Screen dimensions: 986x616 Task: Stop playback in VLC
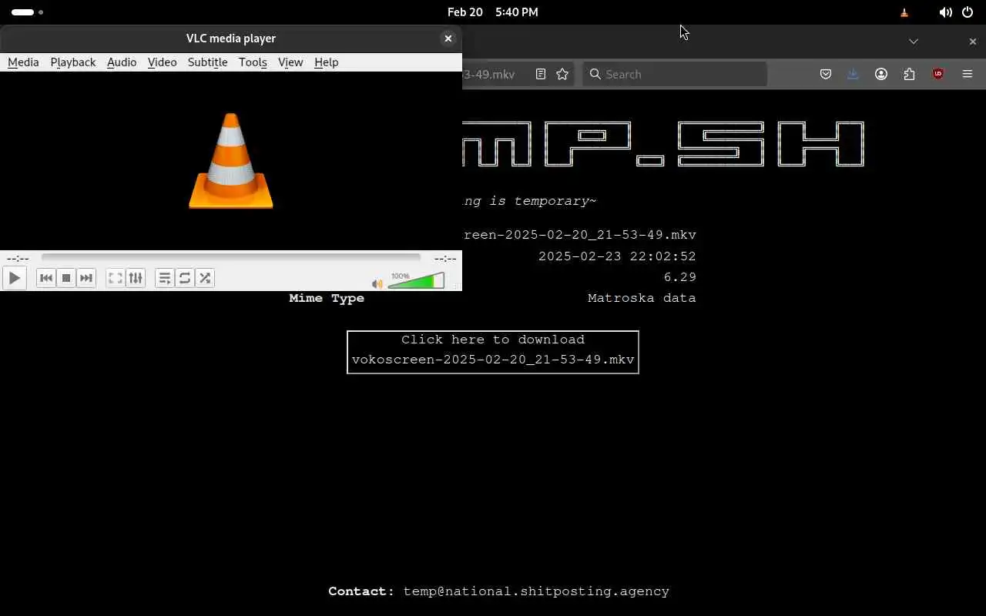tap(66, 278)
